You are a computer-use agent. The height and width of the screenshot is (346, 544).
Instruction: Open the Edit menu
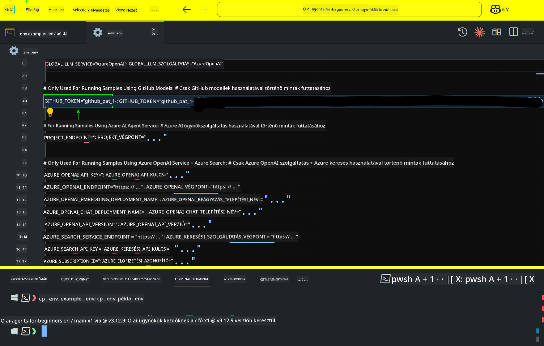coord(56,10)
